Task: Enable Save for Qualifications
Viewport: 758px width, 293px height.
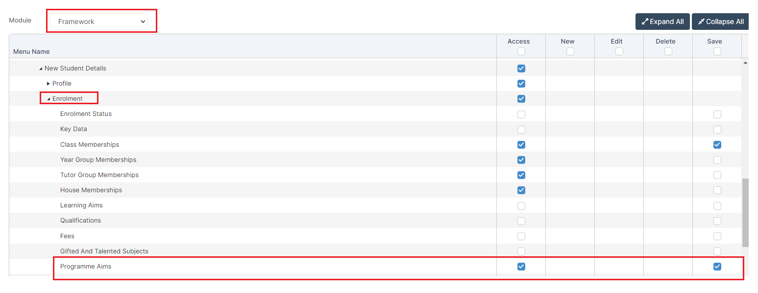Action: pos(717,221)
